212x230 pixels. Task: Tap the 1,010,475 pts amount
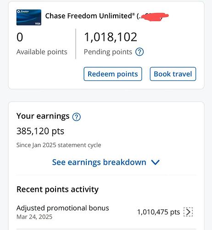158,212
